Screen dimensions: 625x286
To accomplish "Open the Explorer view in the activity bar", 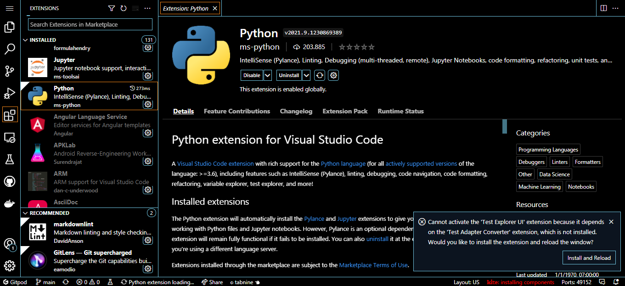I will click(10, 28).
